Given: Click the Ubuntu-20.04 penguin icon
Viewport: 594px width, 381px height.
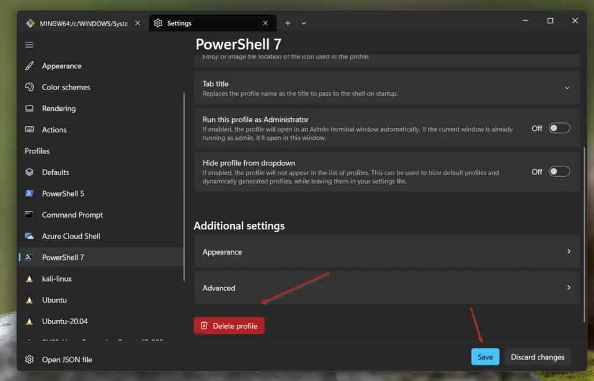Looking at the screenshot, I should tap(29, 321).
